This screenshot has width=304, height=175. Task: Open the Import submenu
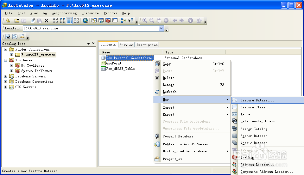[x=192, y=107]
